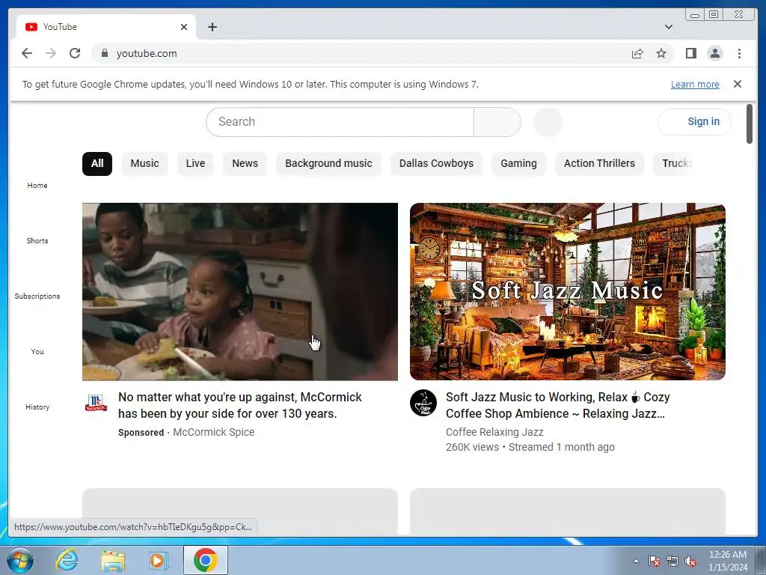Open the Windows Start menu
This screenshot has height=575, width=766.
20,560
